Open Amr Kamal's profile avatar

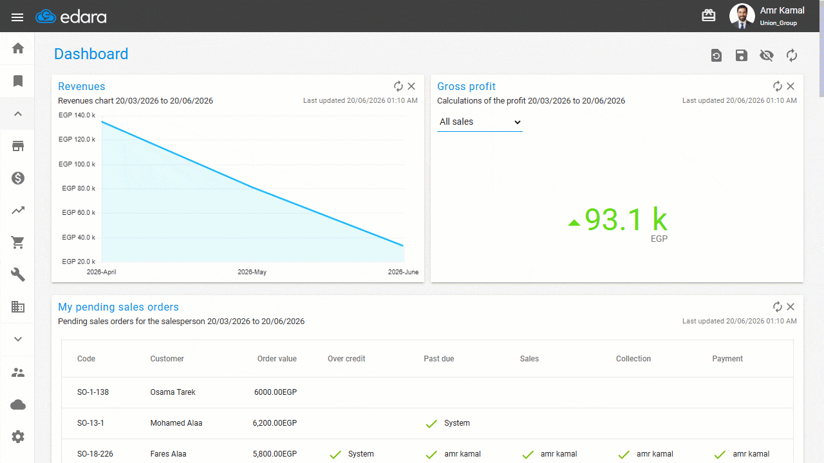point(742,16)
